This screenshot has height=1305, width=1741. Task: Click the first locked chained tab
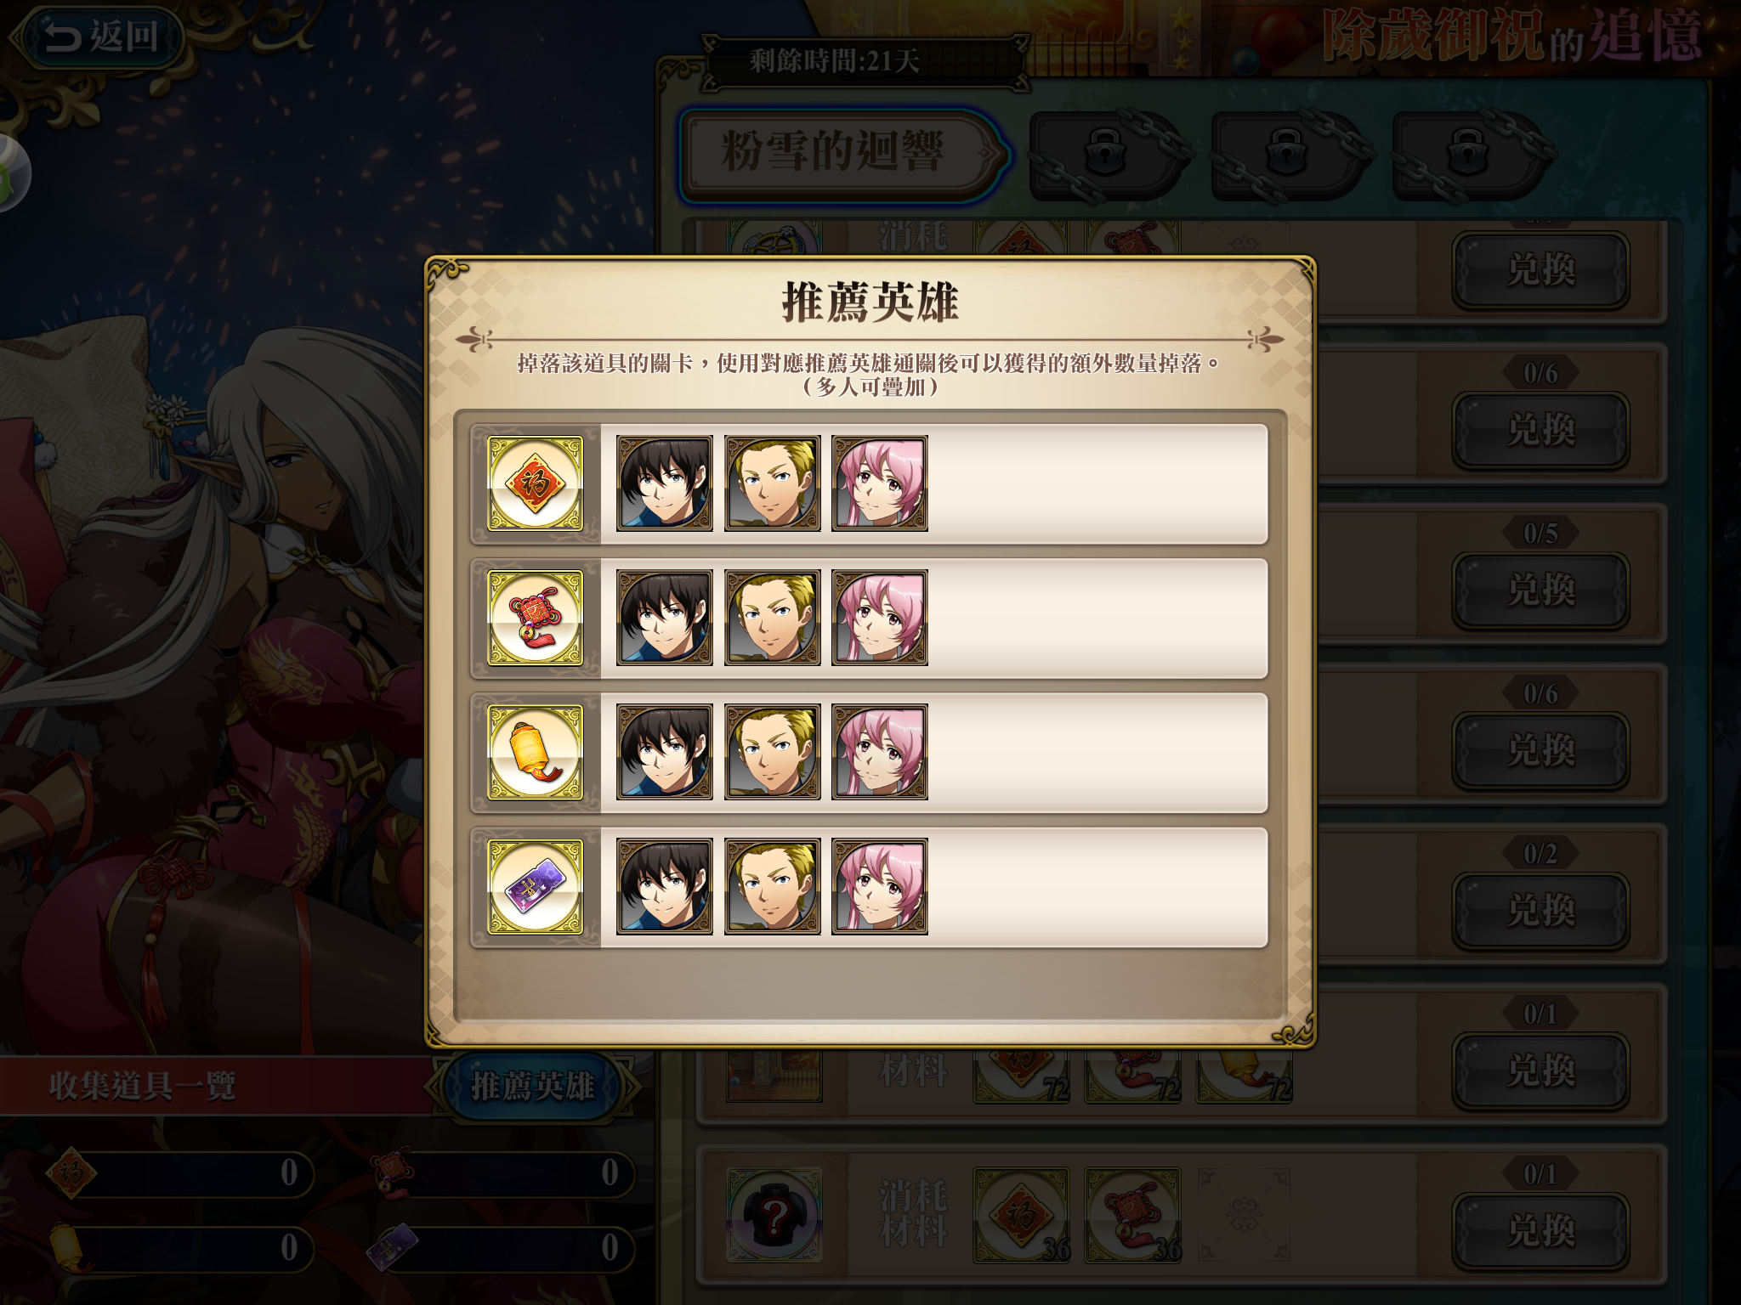[x=1107, y=155]
